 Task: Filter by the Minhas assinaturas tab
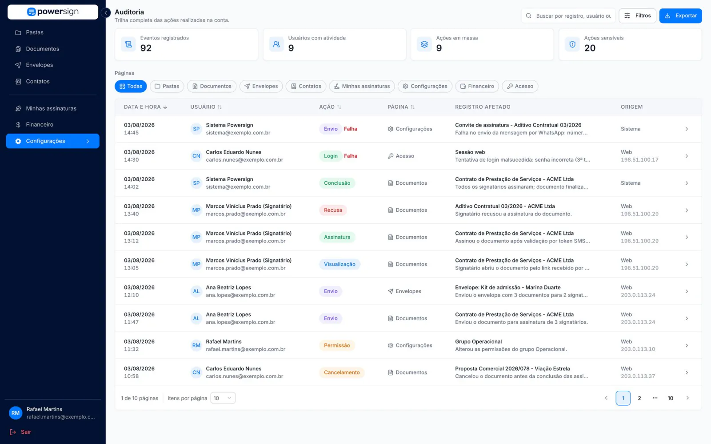(362, 86)
